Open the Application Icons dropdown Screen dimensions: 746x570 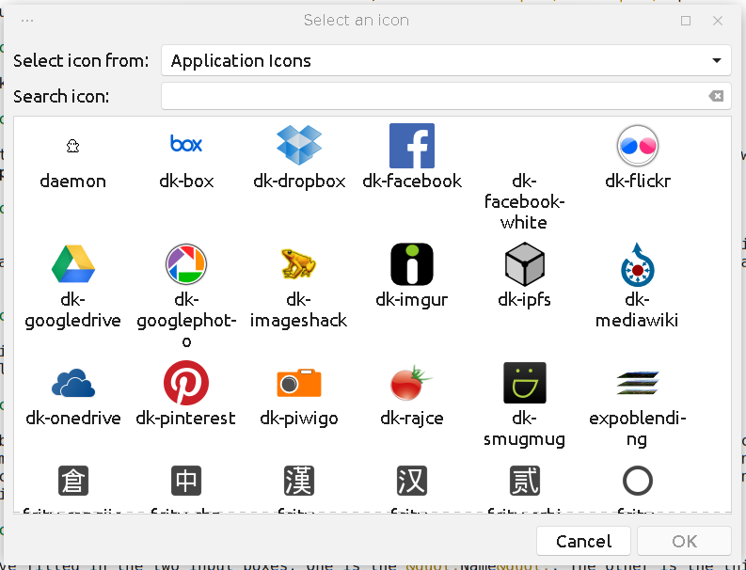tap(446, 61)
